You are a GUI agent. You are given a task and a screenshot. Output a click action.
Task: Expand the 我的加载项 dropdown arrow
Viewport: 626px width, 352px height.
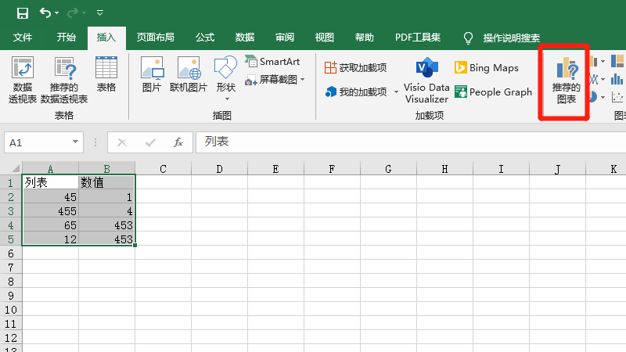pos(396,92)
